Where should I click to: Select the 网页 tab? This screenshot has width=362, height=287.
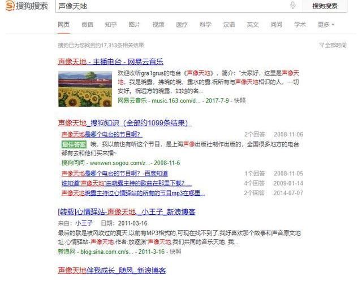pos(63,25)
